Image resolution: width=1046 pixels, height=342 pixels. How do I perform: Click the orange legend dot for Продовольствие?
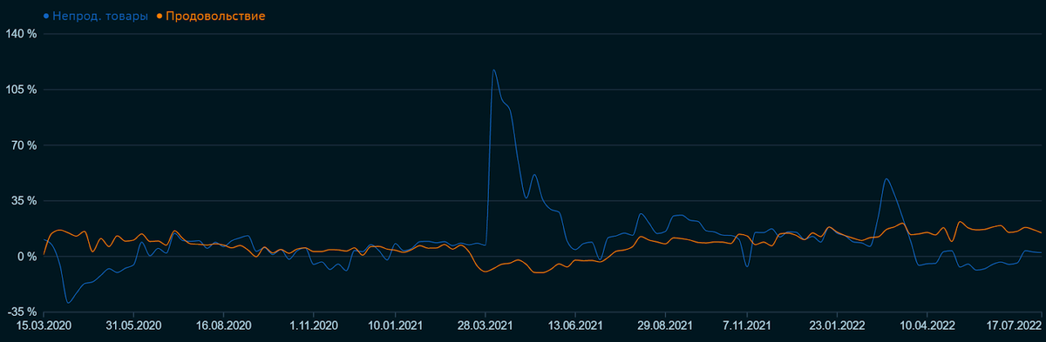click(159, 17)
